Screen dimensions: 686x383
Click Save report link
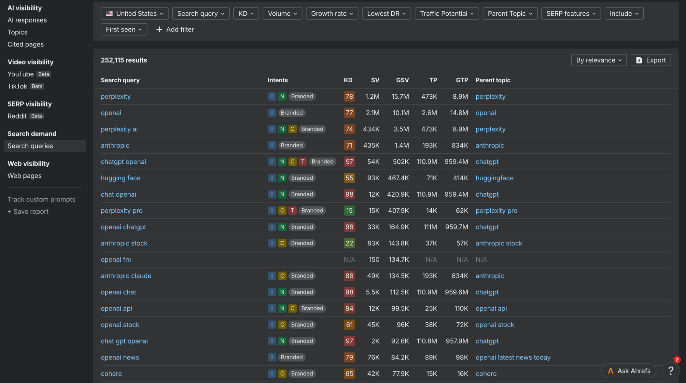[x=28, y=212]
